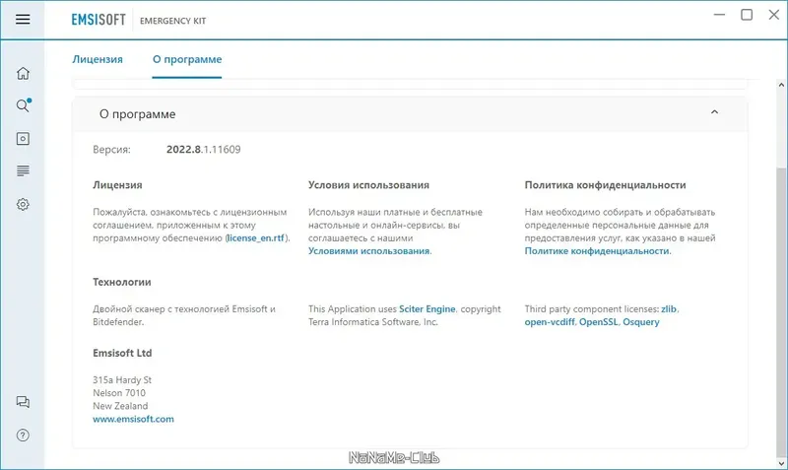This screenshot has height=470, width=788.
Task: Open the Условиями использования link
Action: (x=368, y=251)
